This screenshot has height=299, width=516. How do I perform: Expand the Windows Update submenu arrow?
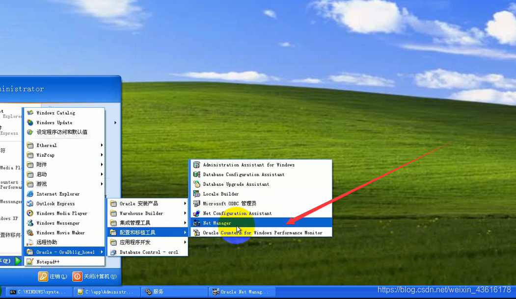115,123
